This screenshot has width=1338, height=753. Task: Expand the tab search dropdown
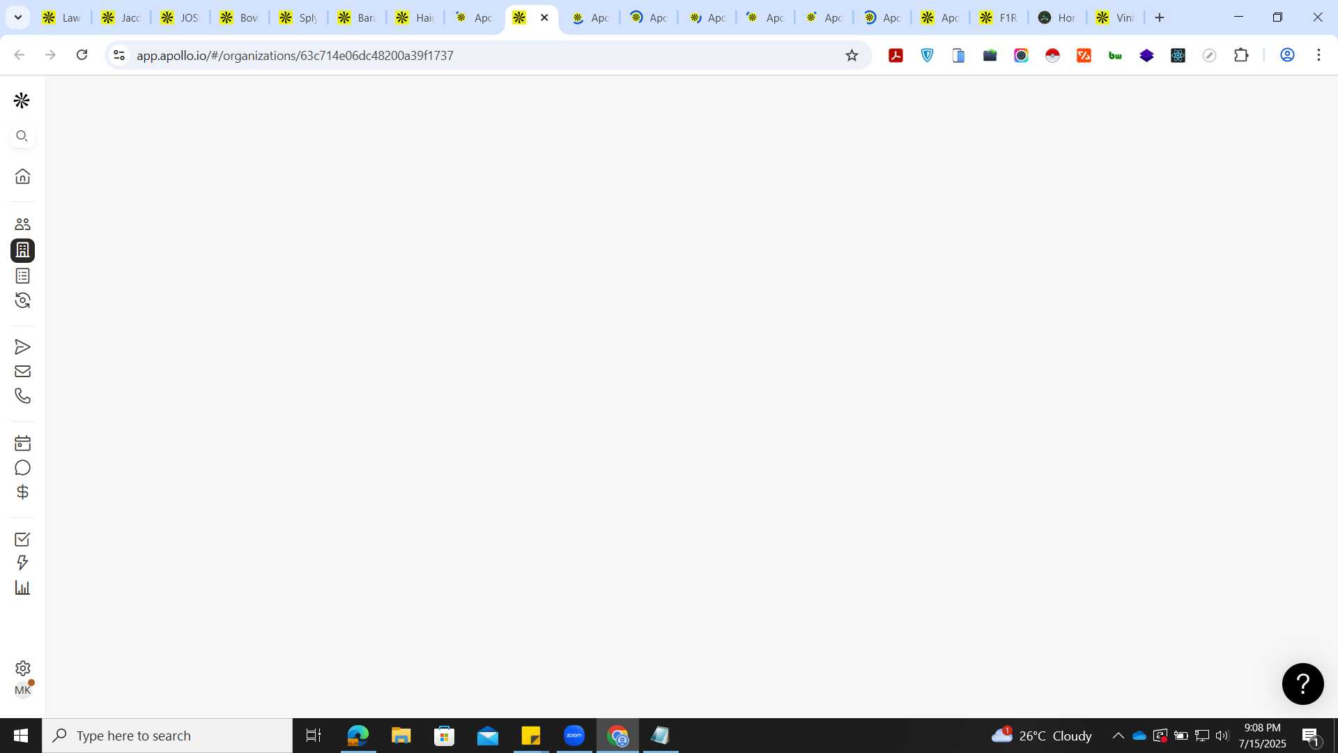18,17
